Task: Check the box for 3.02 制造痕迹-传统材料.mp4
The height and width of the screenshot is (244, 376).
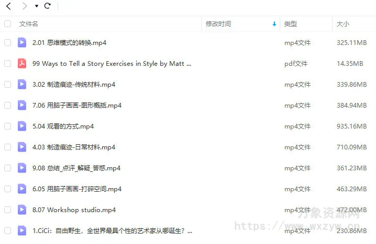Action: pos(7,85)
